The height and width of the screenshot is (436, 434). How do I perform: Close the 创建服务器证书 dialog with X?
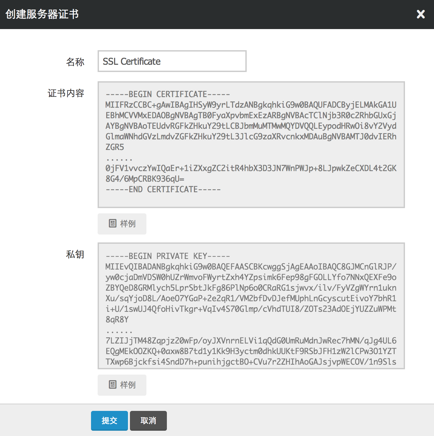pos(420,14)
